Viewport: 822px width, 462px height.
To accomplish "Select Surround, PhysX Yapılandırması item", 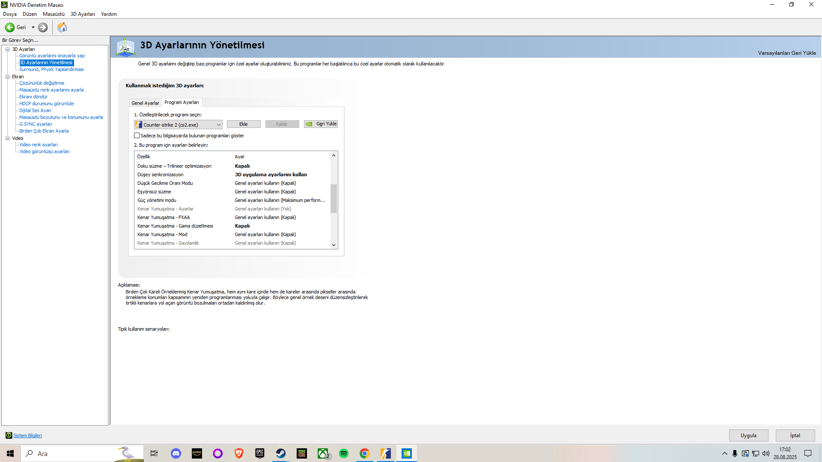I will pyautogui.click(x=51, y=69).
